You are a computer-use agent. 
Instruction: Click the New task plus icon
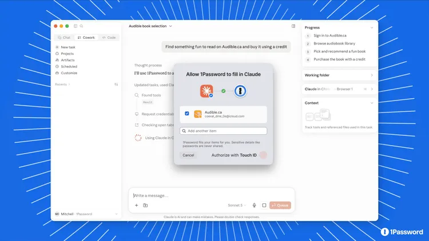pos(57,47)
